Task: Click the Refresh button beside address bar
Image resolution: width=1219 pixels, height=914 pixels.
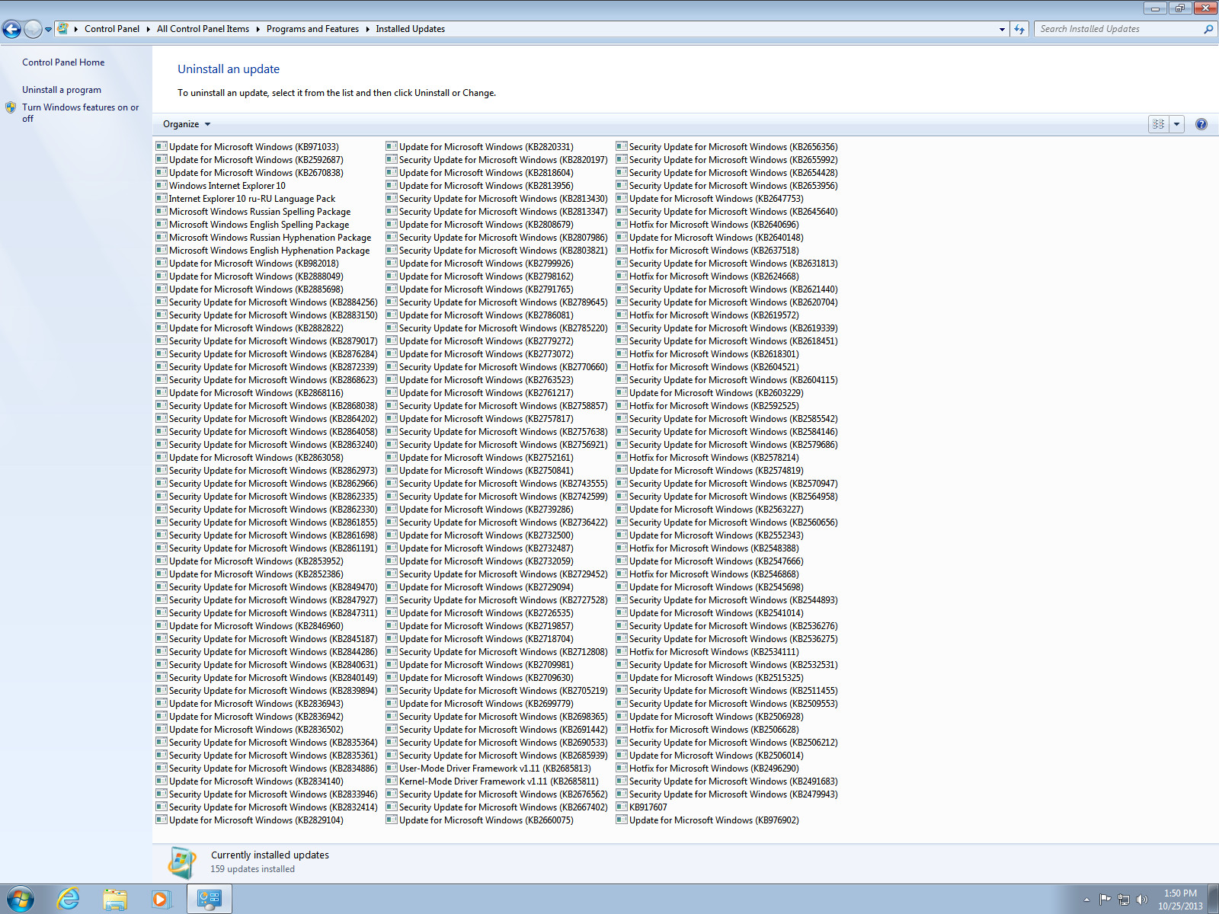Action: (x=1019, y=29)
